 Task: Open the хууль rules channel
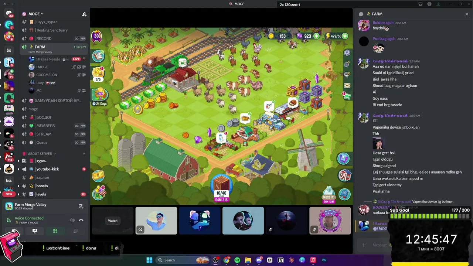point(54,161)
